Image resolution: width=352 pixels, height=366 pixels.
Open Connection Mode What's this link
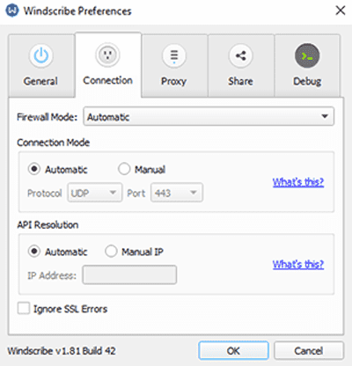click(298, 182)
